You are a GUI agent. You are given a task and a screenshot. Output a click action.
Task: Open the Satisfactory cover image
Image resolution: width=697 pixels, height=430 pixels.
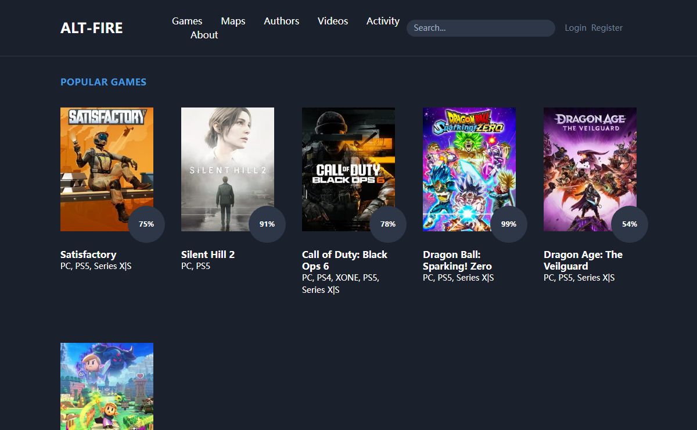tap(107, 169)
